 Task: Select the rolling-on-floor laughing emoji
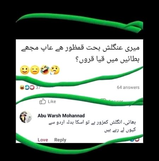pyautogui.click(x=45, y=70)
